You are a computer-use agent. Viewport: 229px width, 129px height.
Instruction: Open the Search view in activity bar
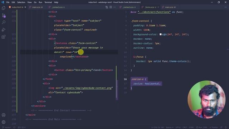tap(4, 22)
